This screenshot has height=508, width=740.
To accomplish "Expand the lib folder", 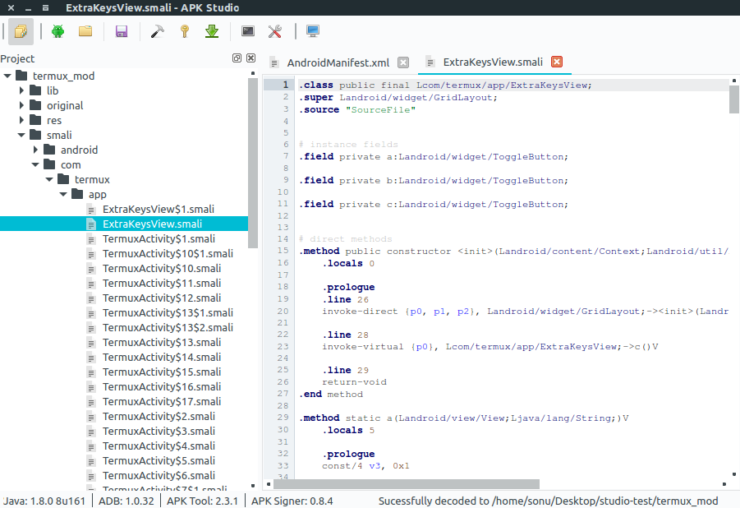I will tap(21, 90).
